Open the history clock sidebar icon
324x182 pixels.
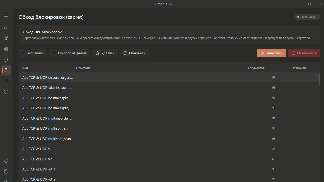point(6,92)
